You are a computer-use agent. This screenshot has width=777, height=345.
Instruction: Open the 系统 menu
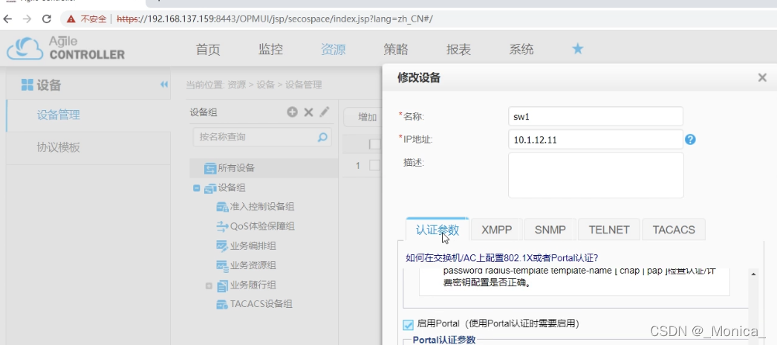[x=521, y=49]
